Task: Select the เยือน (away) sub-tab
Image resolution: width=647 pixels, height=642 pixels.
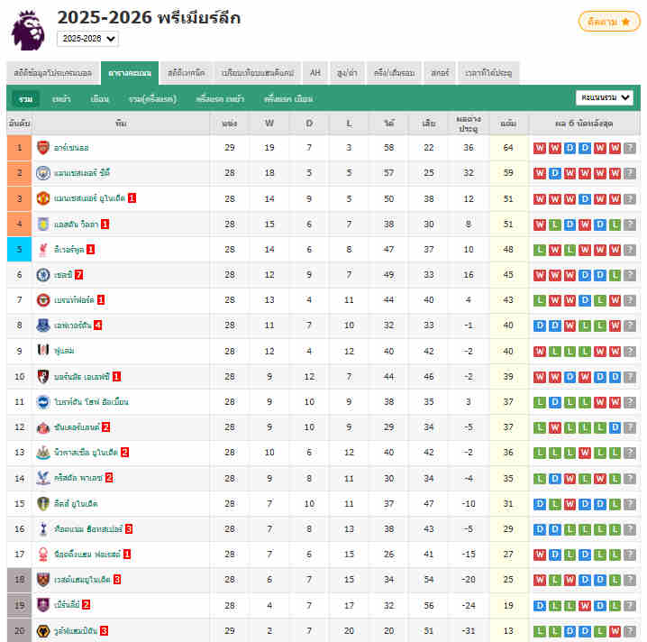Action: [x=100, y=98]
